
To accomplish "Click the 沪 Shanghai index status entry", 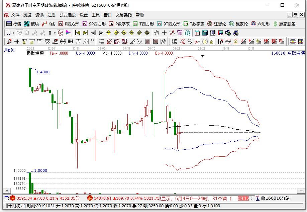I will click(x=45, y=198).
